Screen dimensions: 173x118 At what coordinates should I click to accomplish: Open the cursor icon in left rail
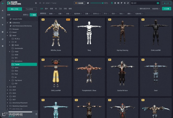(x=2, y=25)
